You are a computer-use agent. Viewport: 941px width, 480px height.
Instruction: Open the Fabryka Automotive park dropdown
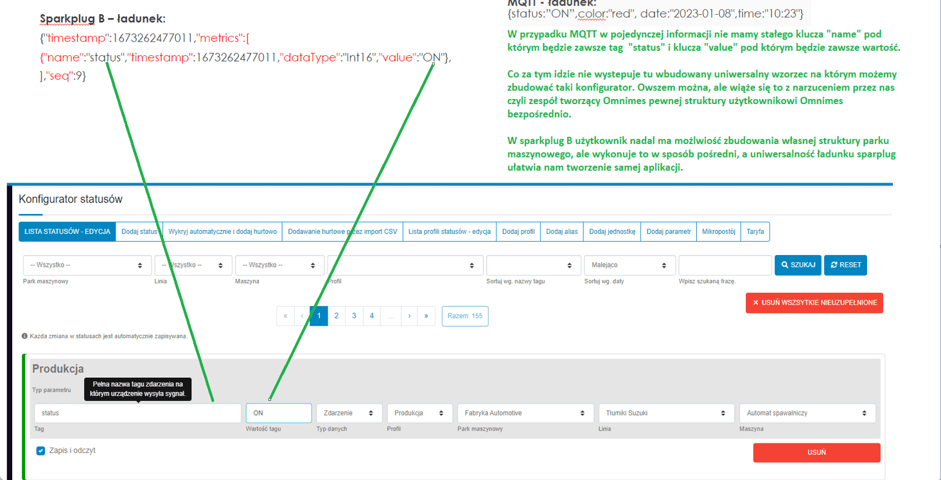click(x=525, y=413)
